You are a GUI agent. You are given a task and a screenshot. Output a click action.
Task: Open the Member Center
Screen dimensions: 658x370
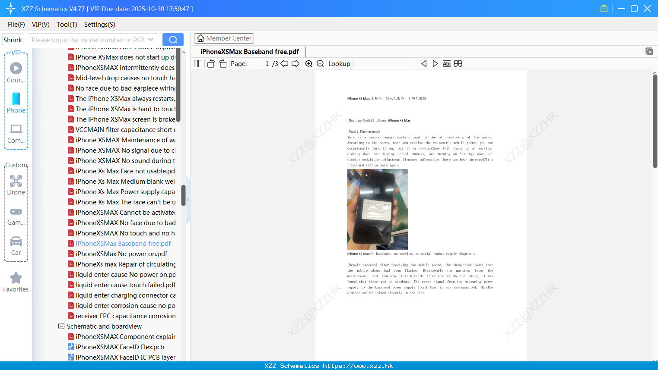(x=224, y=38)
